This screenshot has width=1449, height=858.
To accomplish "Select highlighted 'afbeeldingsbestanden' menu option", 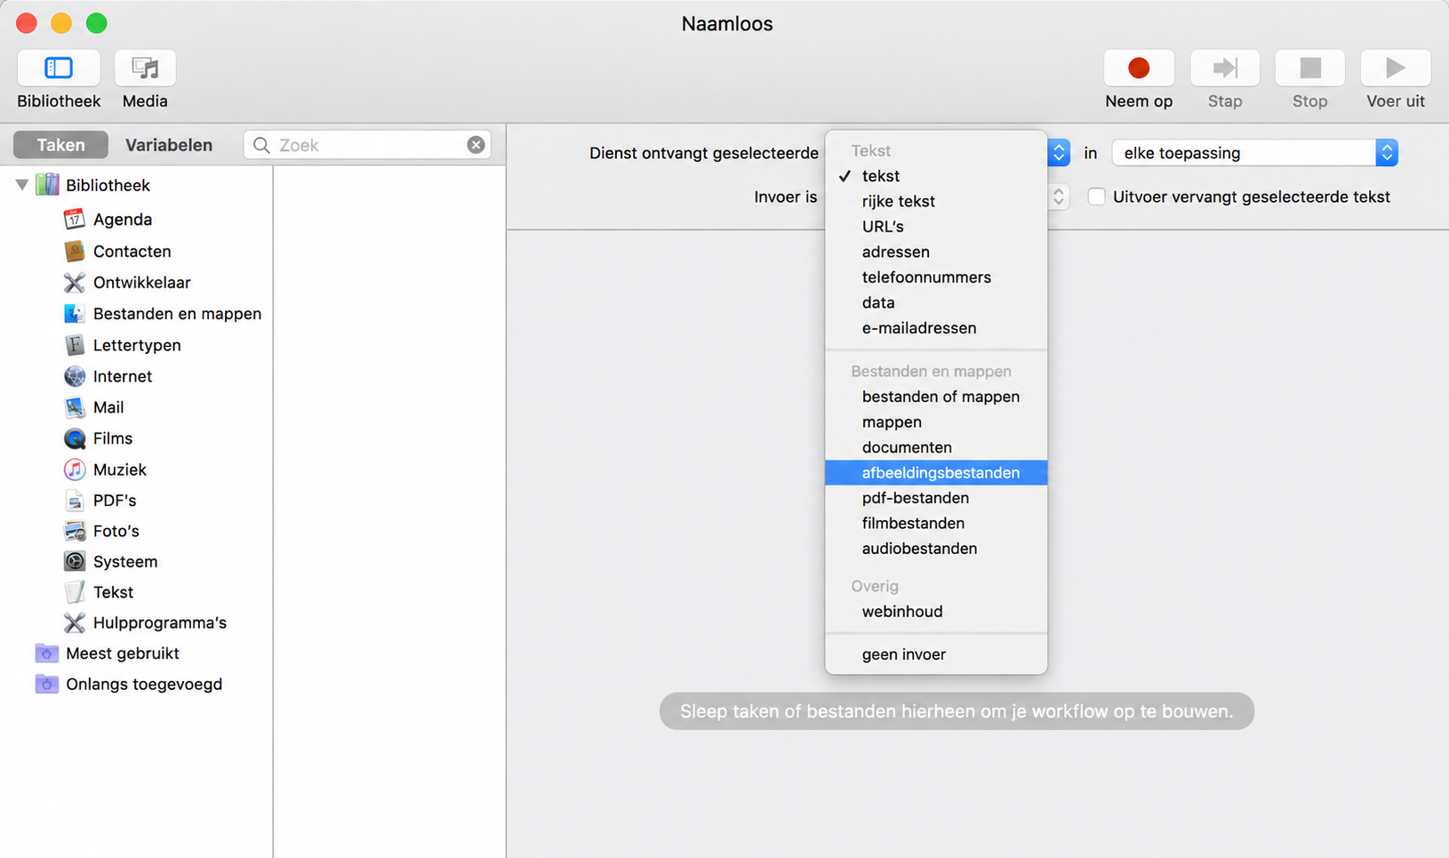I will (936, 473).
